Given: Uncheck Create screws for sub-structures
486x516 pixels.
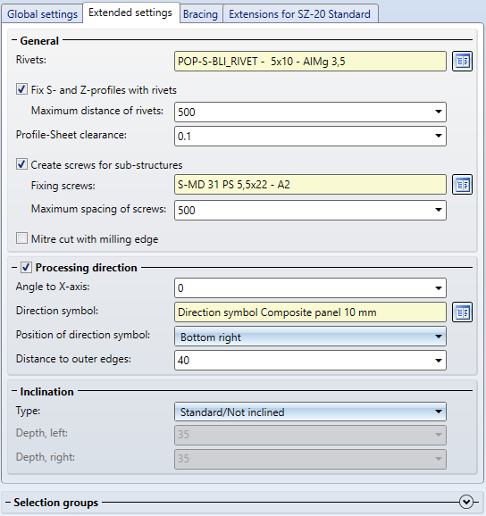Looking at the screenshot, I should click(21, 164).
